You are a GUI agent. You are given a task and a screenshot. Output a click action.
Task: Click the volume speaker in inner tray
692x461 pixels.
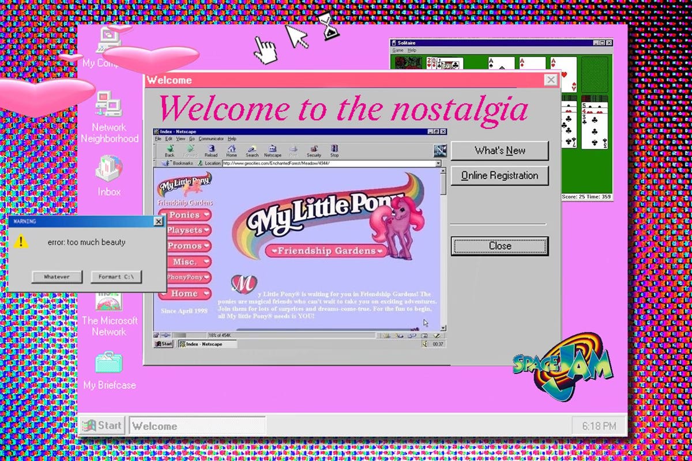tap(424, 344)
